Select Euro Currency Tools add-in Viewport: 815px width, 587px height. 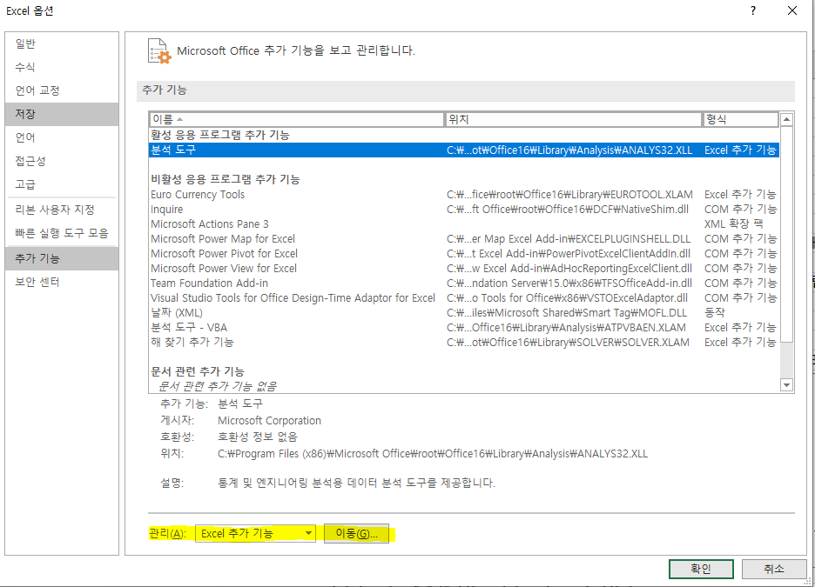click(x=464, y=195)
